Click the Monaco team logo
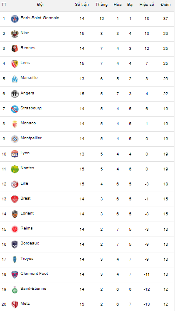Image resolution: width=175 pixels, height=311 pixels. click(15, 124)
